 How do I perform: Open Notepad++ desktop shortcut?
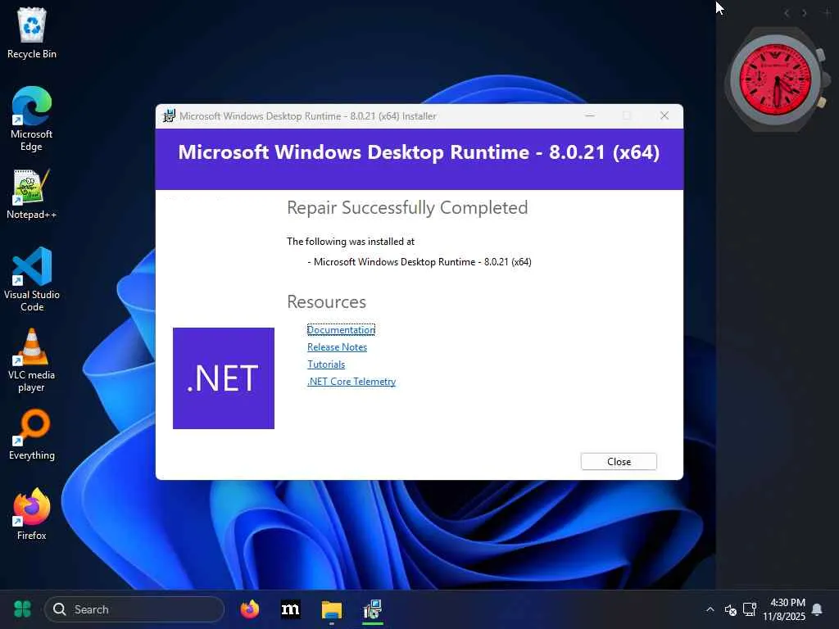click(x=32, y=194)
